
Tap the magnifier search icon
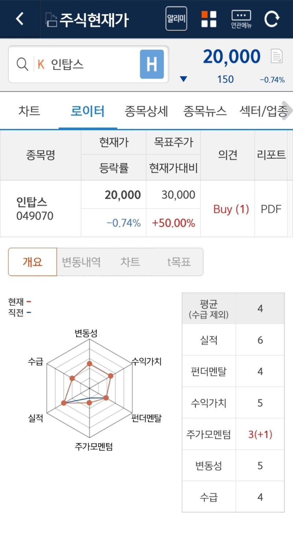pyautogui.click(x=22, y=64)
